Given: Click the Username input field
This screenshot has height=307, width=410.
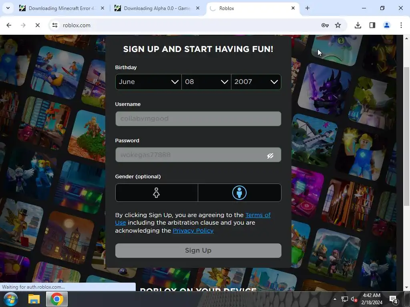Looking at the screenshot, I should click(x=198, y=119).
